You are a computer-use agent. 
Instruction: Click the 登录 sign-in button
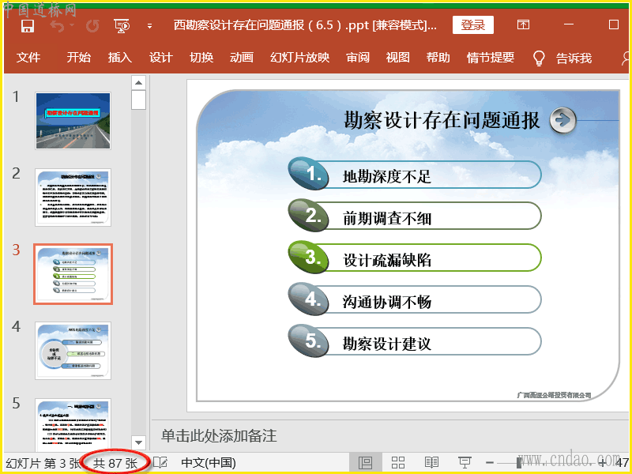pyautogui.click(x=472, y=25)
